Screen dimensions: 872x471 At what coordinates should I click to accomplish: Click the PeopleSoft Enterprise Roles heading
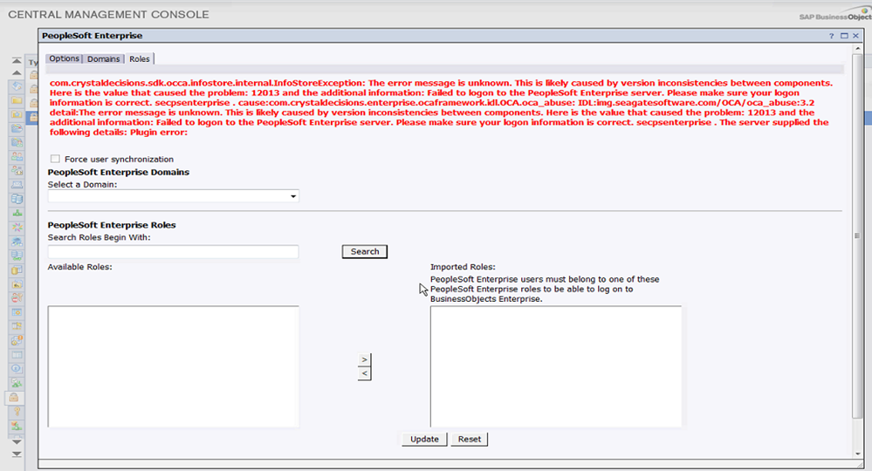pos(112,225)
